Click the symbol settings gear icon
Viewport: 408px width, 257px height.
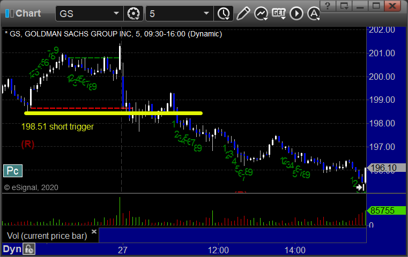click(x=133, y=13)
